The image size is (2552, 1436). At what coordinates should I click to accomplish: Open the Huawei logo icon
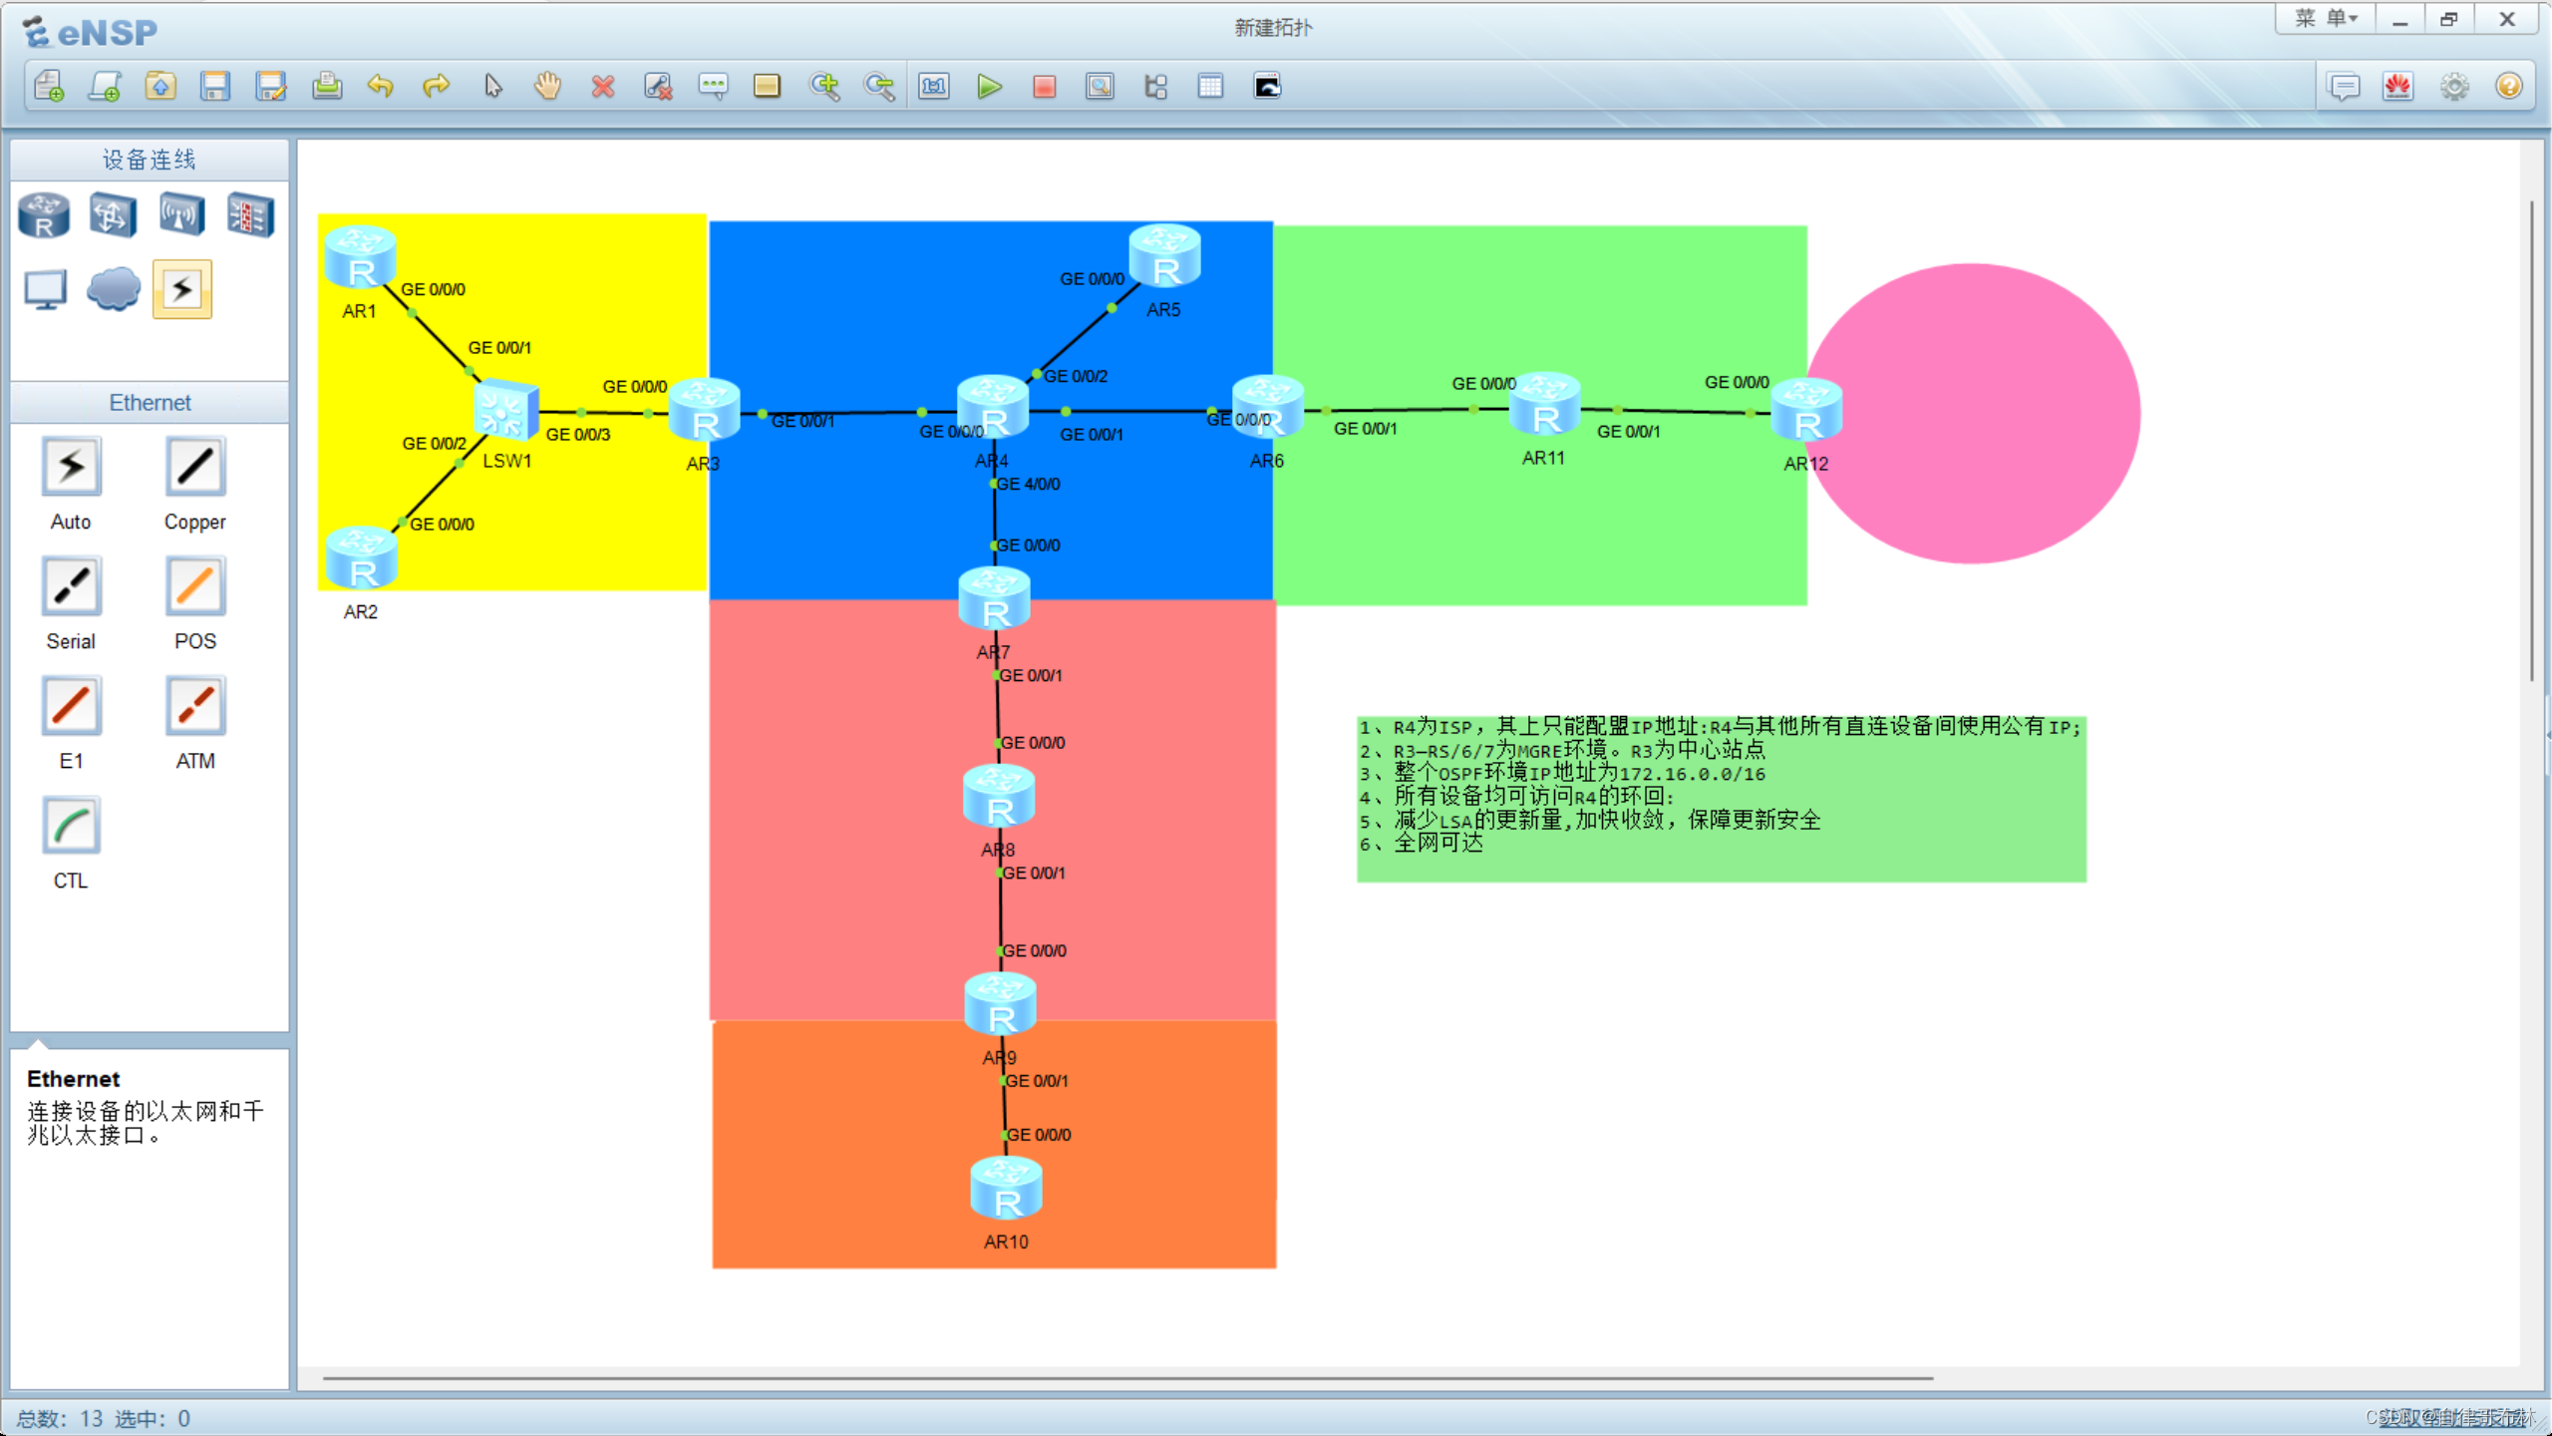click(x=2397, y=87)
